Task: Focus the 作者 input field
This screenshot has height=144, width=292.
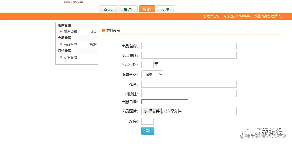Action: pos(189,84)
